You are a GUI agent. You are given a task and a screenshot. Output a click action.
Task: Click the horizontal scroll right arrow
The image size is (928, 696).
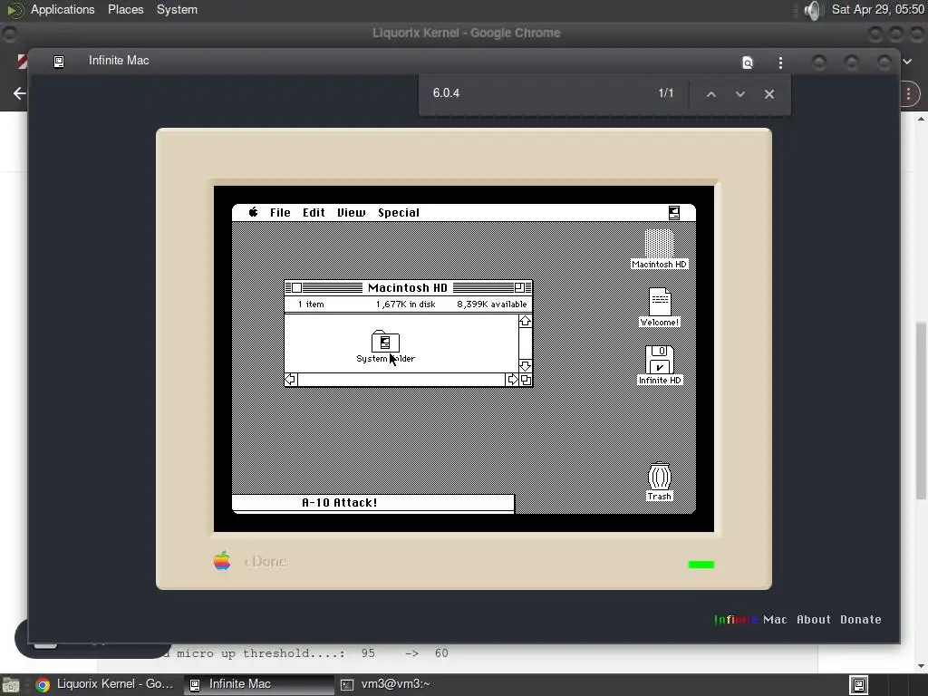(x=513, y=380)
